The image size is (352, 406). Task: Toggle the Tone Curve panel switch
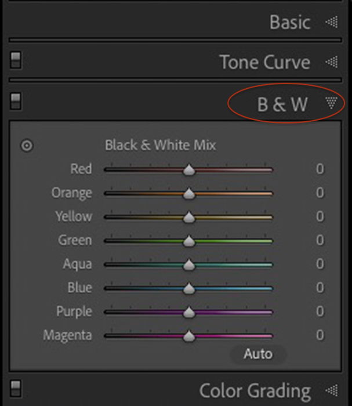[16, 60]
